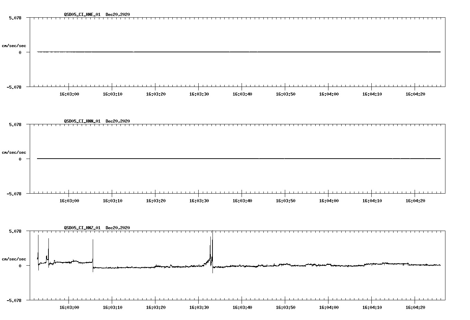
Task: Click the cm/sec/sec label of middle plot
Action: (x=14, y=152)
